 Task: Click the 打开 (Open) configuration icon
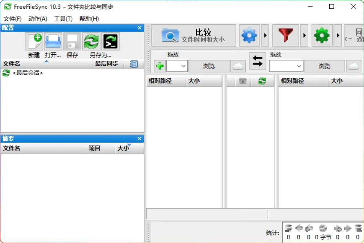[x=53, y=42]
